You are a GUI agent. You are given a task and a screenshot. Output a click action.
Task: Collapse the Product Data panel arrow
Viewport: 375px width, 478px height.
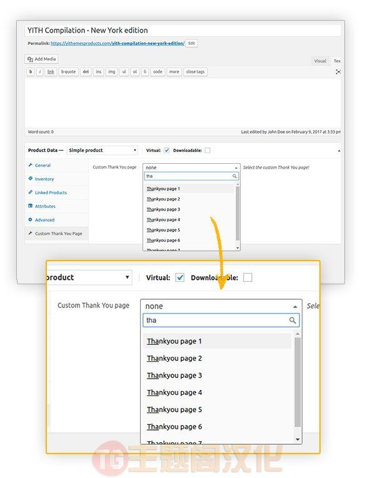pyautogui.click(x=339, y=151)
